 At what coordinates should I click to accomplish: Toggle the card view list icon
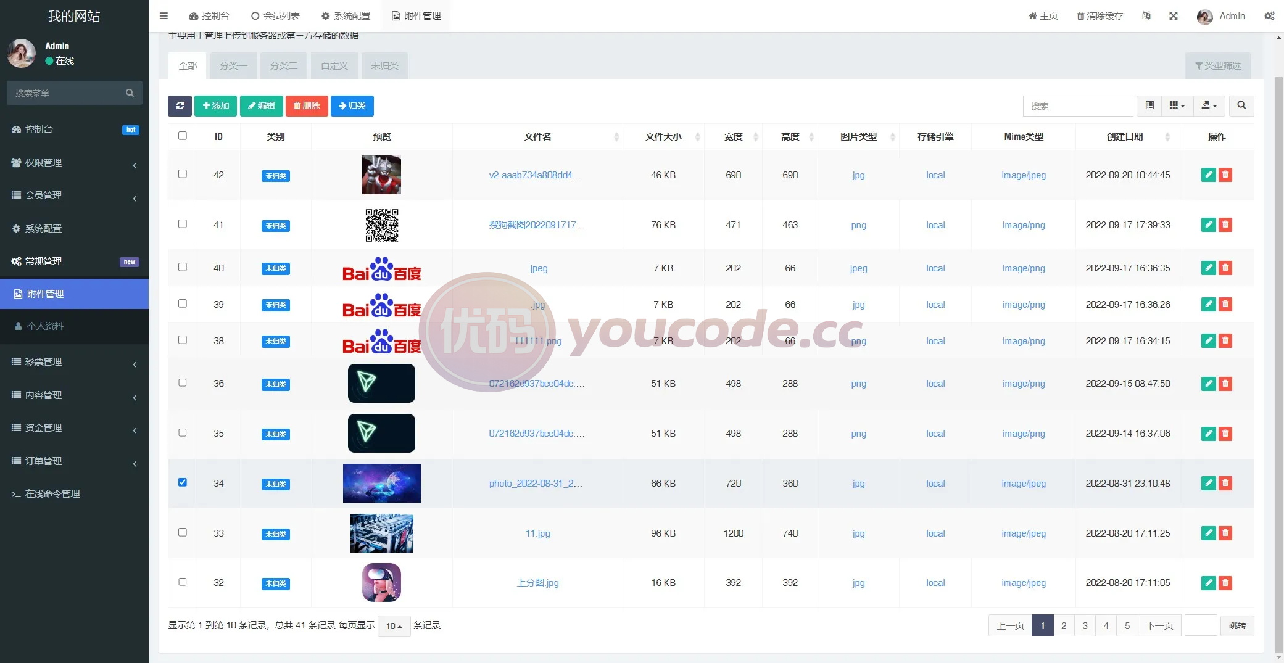click(x=1149, y=105)
